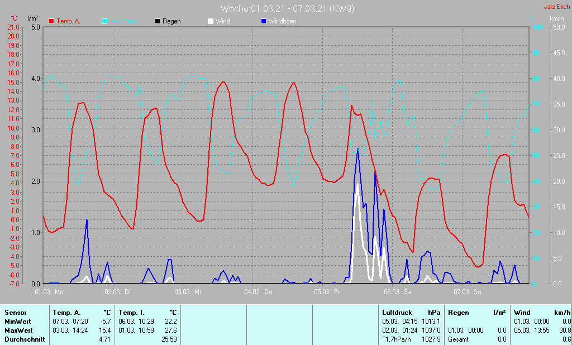This screenshot has width=572, height=345.
Task: Click the 'Temp. A.' table column header
Action: click(67, 313)
